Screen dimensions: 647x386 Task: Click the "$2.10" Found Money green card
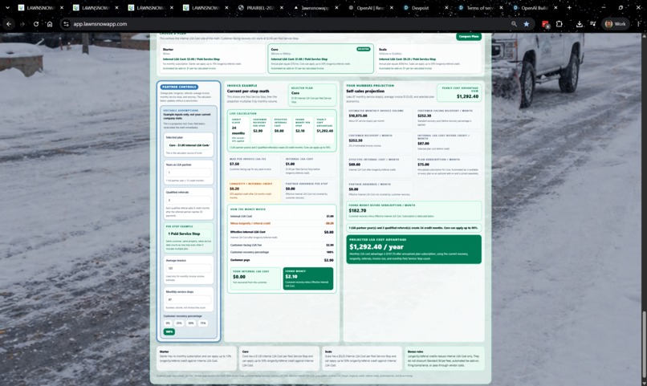(307, 278)
